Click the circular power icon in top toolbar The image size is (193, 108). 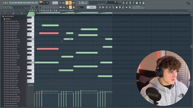(123, 3)
